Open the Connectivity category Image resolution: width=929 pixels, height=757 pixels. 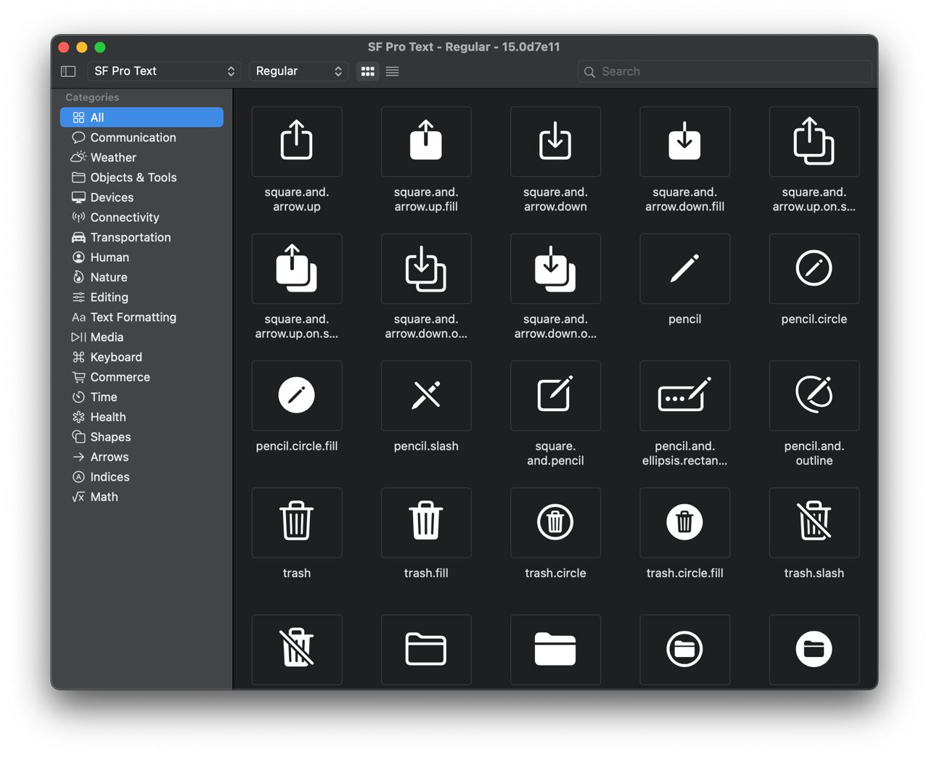(142, 217)
